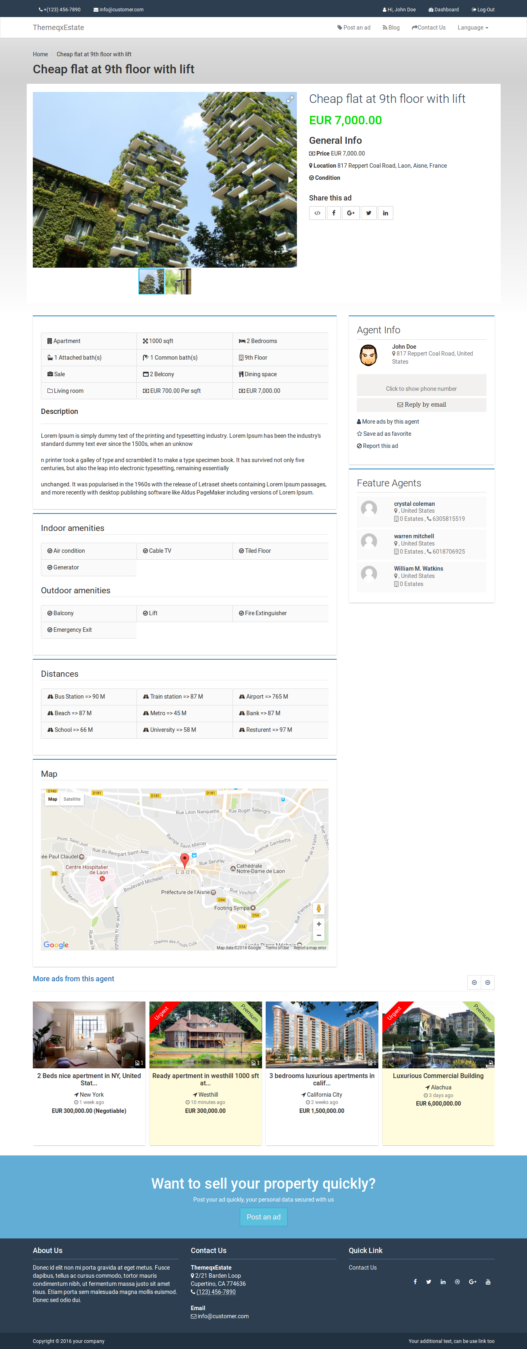The width and height of the screenshot is (527, 1349).
Task: Click footer phone number (123) 456-7890
Action: tap(216, 1291)
